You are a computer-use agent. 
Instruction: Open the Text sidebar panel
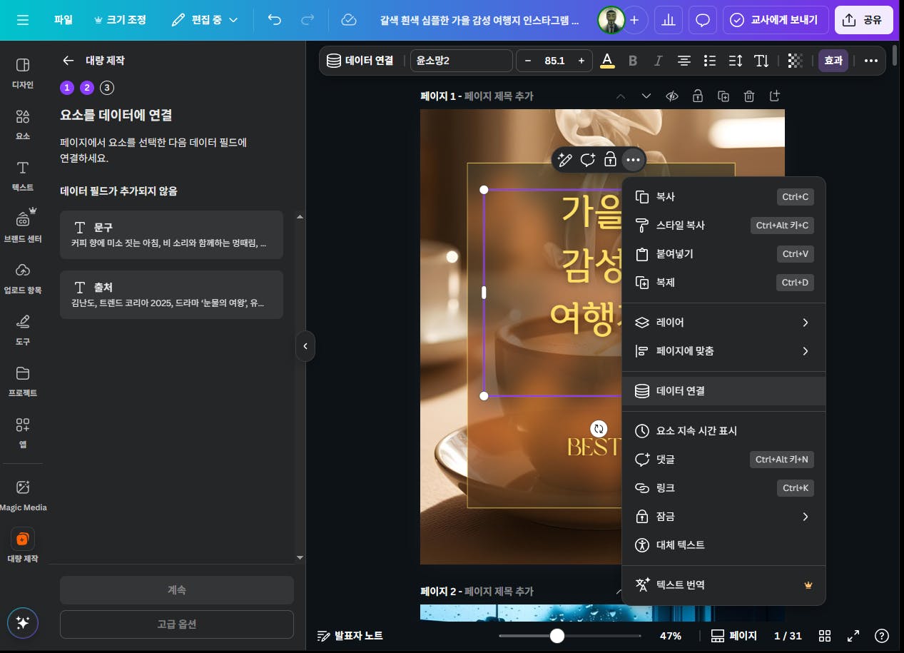pyautogui.click(x=23, y=176)
